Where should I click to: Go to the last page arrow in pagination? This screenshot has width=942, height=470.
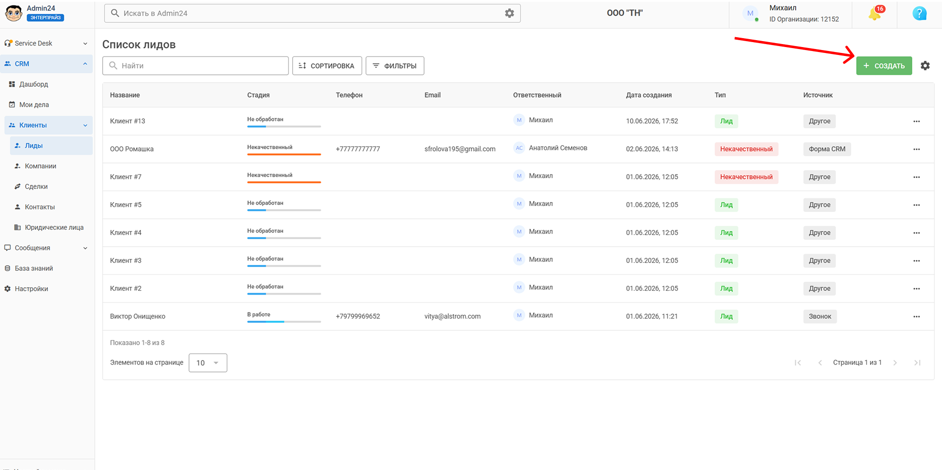click(x=917, y=363)
